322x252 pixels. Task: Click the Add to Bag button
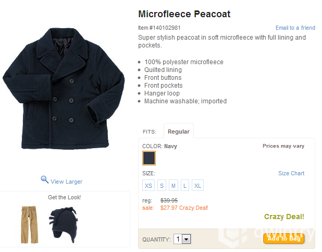pos(283,238)
